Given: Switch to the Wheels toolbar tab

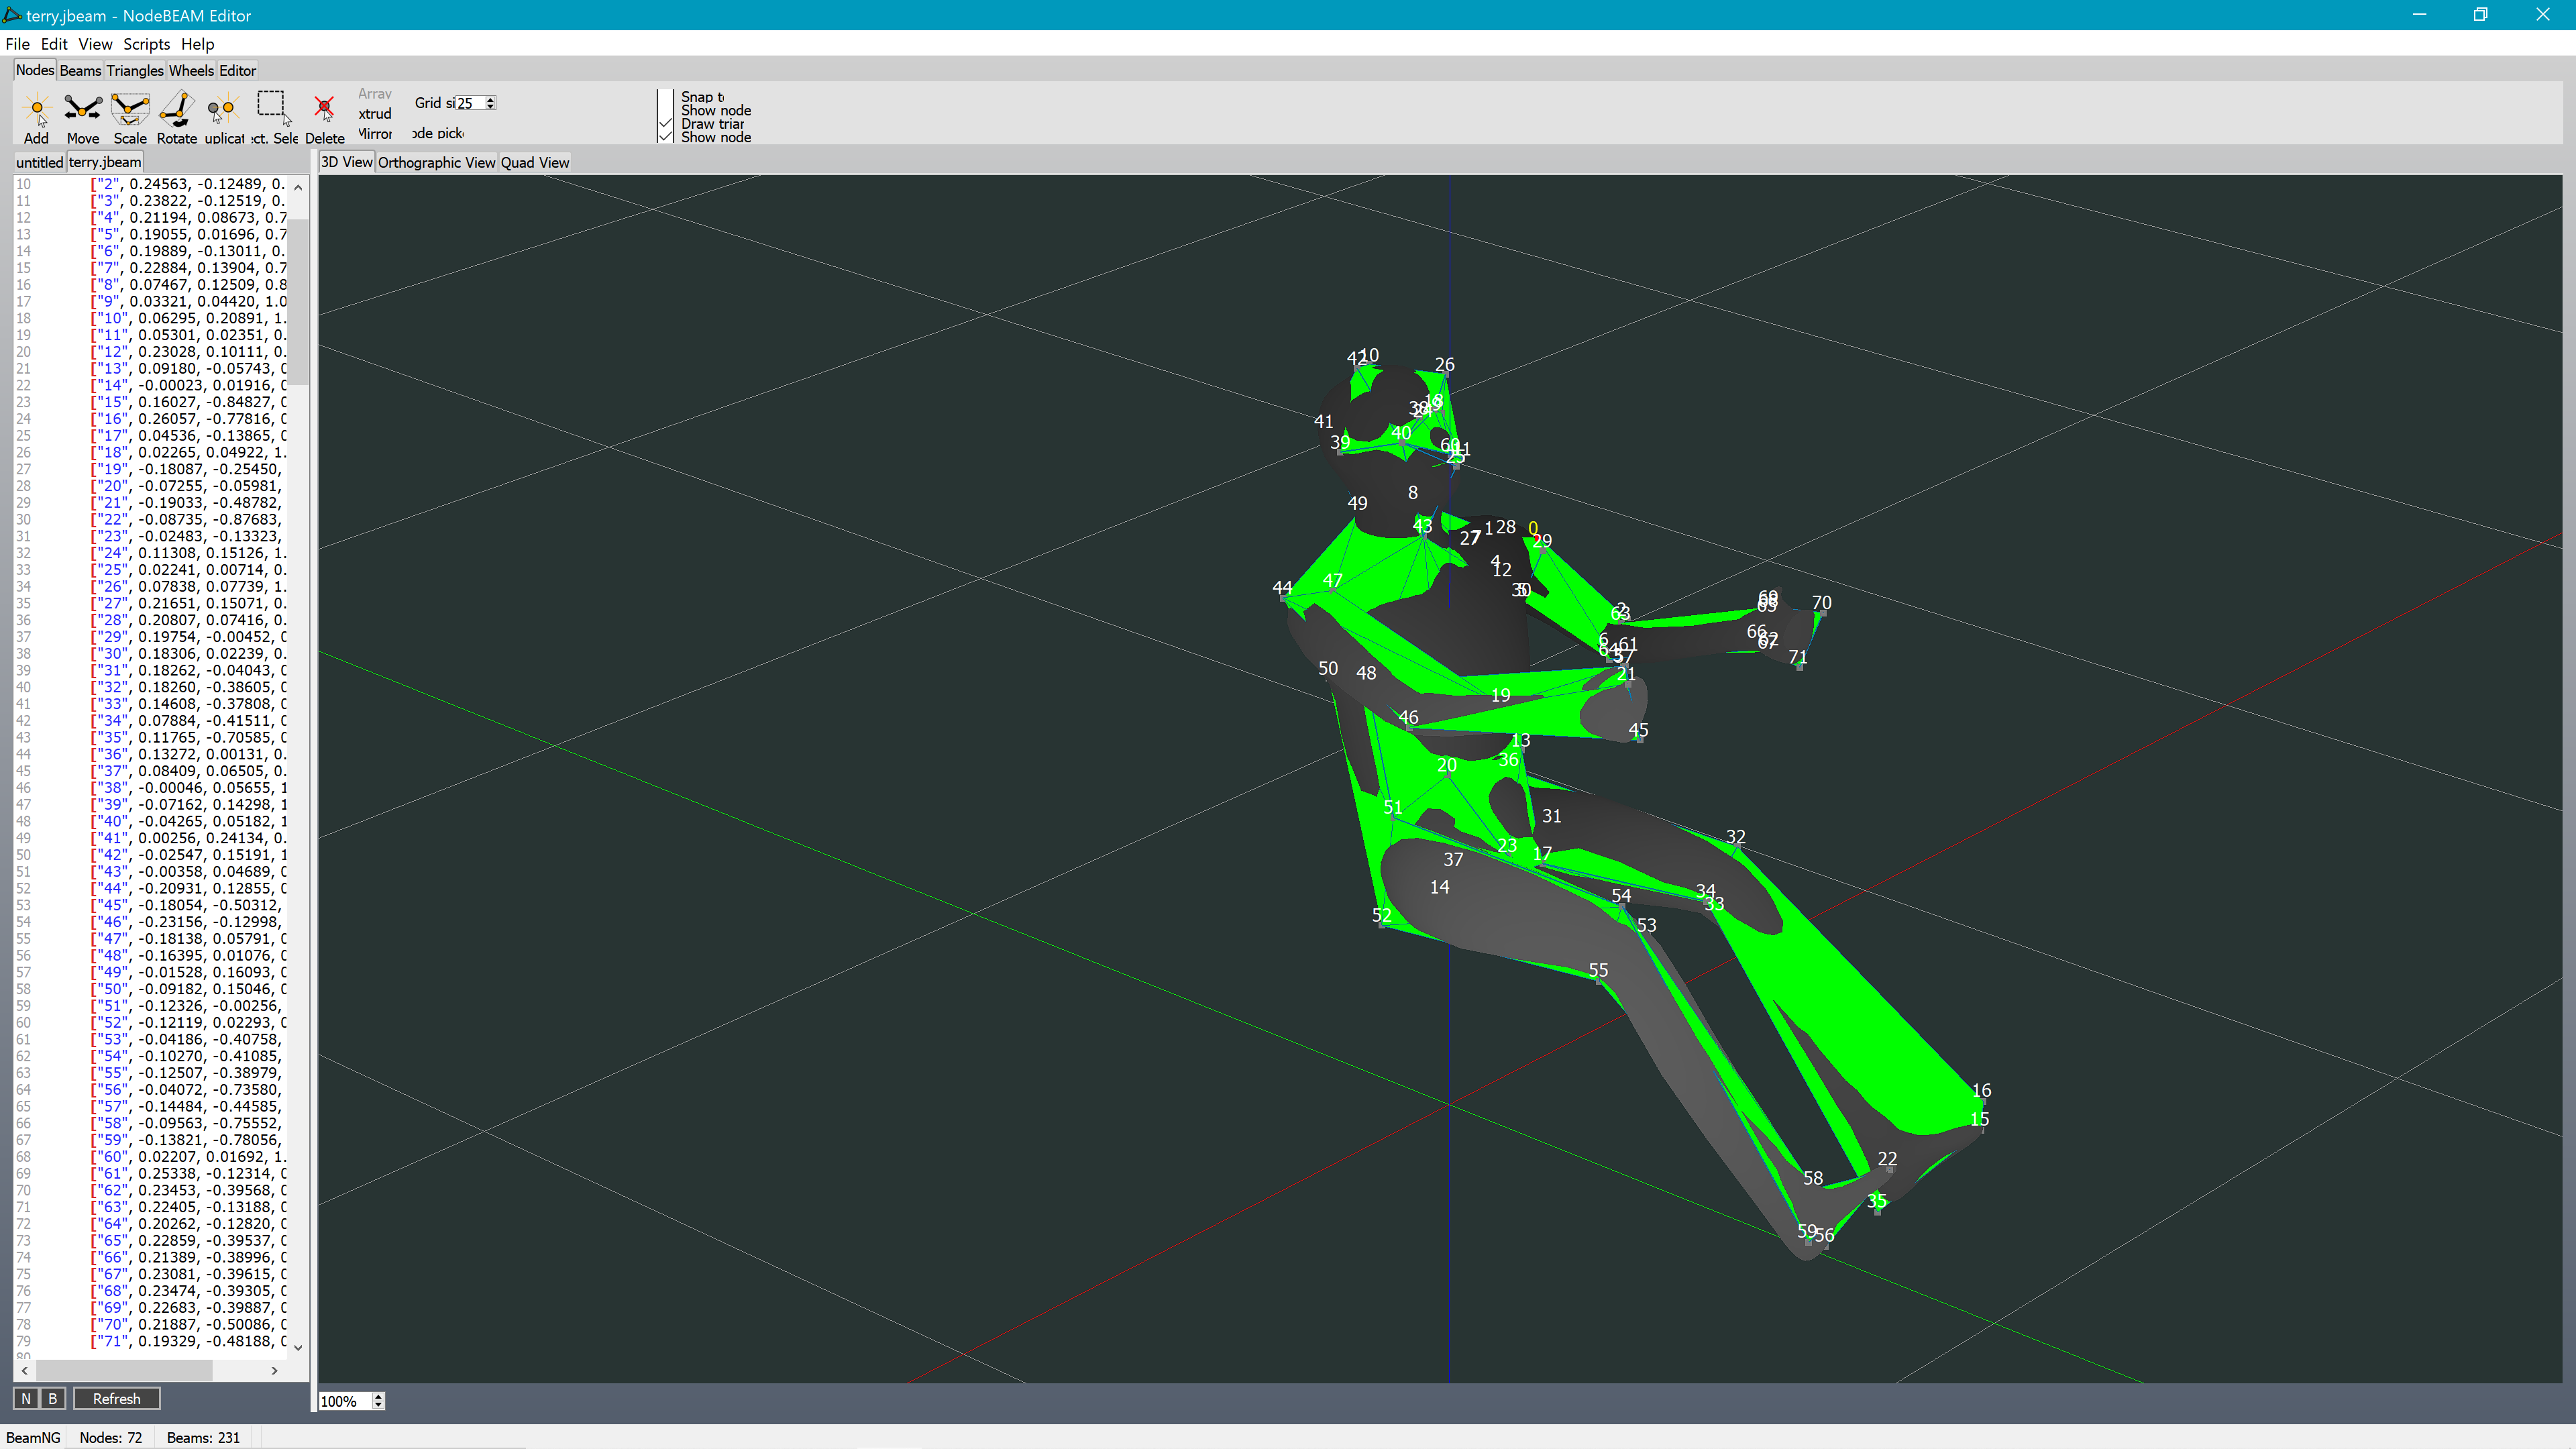Looking at the screenshot, I should 191,70.
